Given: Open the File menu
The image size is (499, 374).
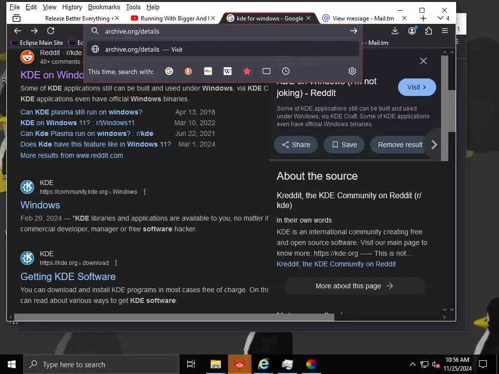Looking at the screenshot, I should 15,7.
